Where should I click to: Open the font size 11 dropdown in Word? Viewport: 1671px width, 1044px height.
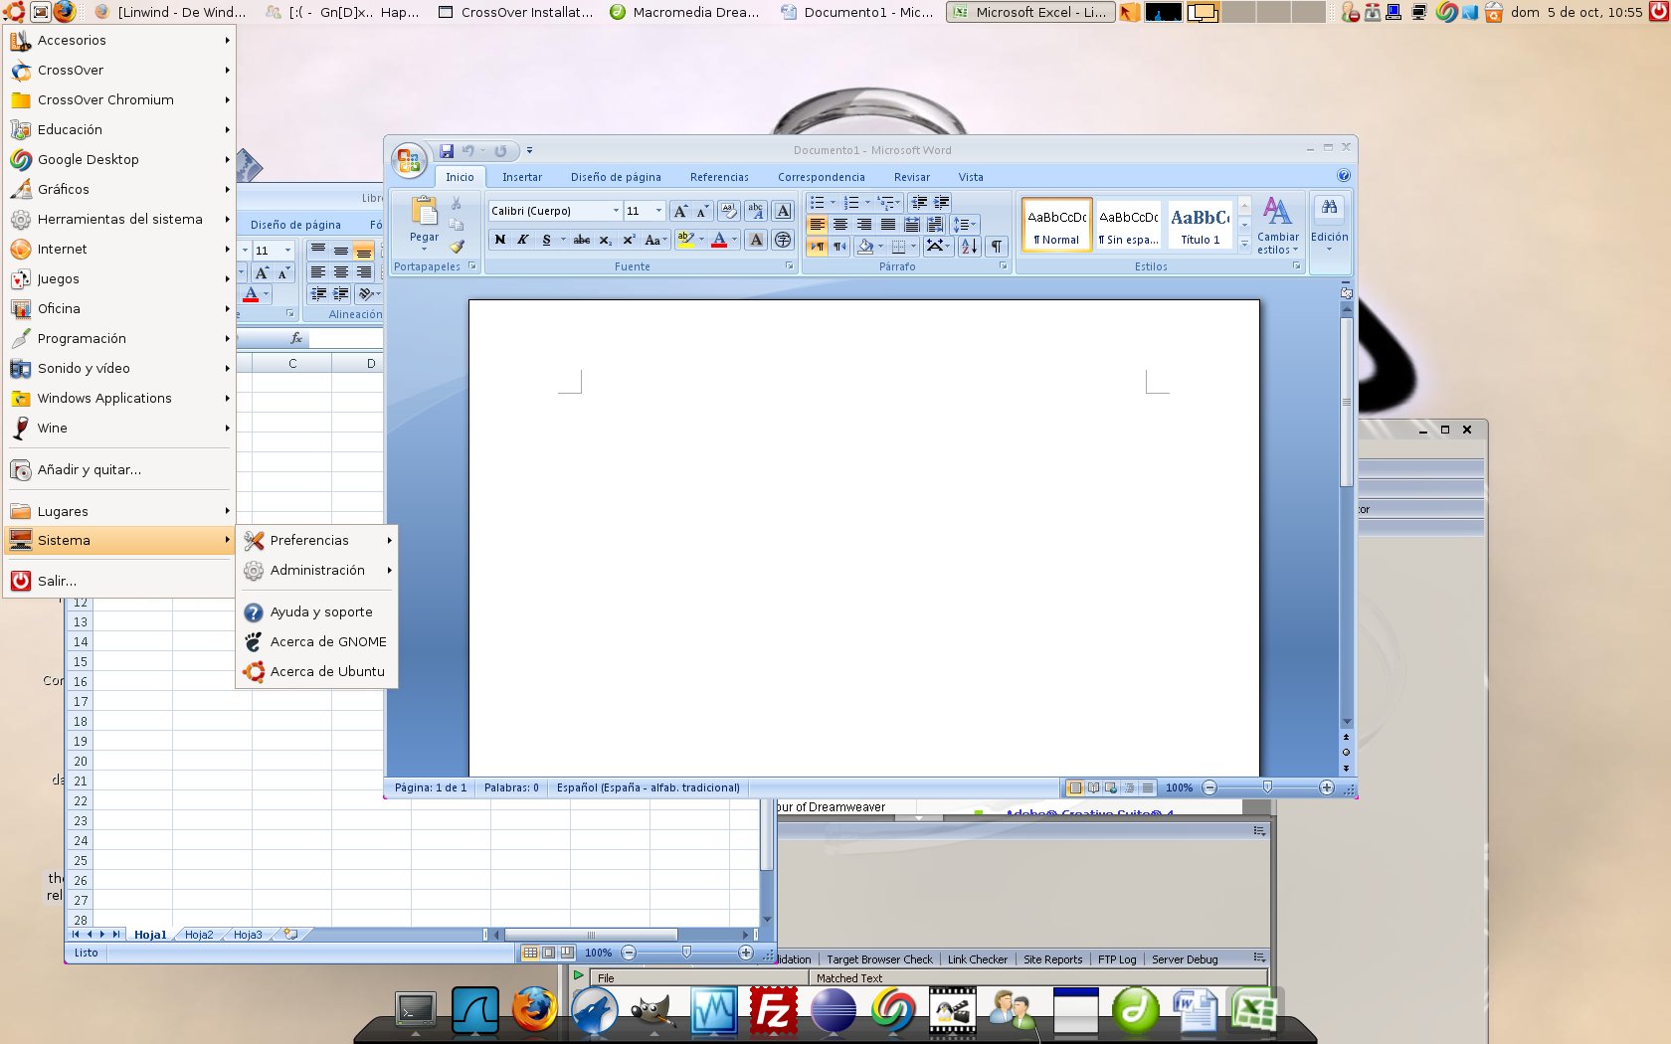pyautogui.click(x=658, y=211)
